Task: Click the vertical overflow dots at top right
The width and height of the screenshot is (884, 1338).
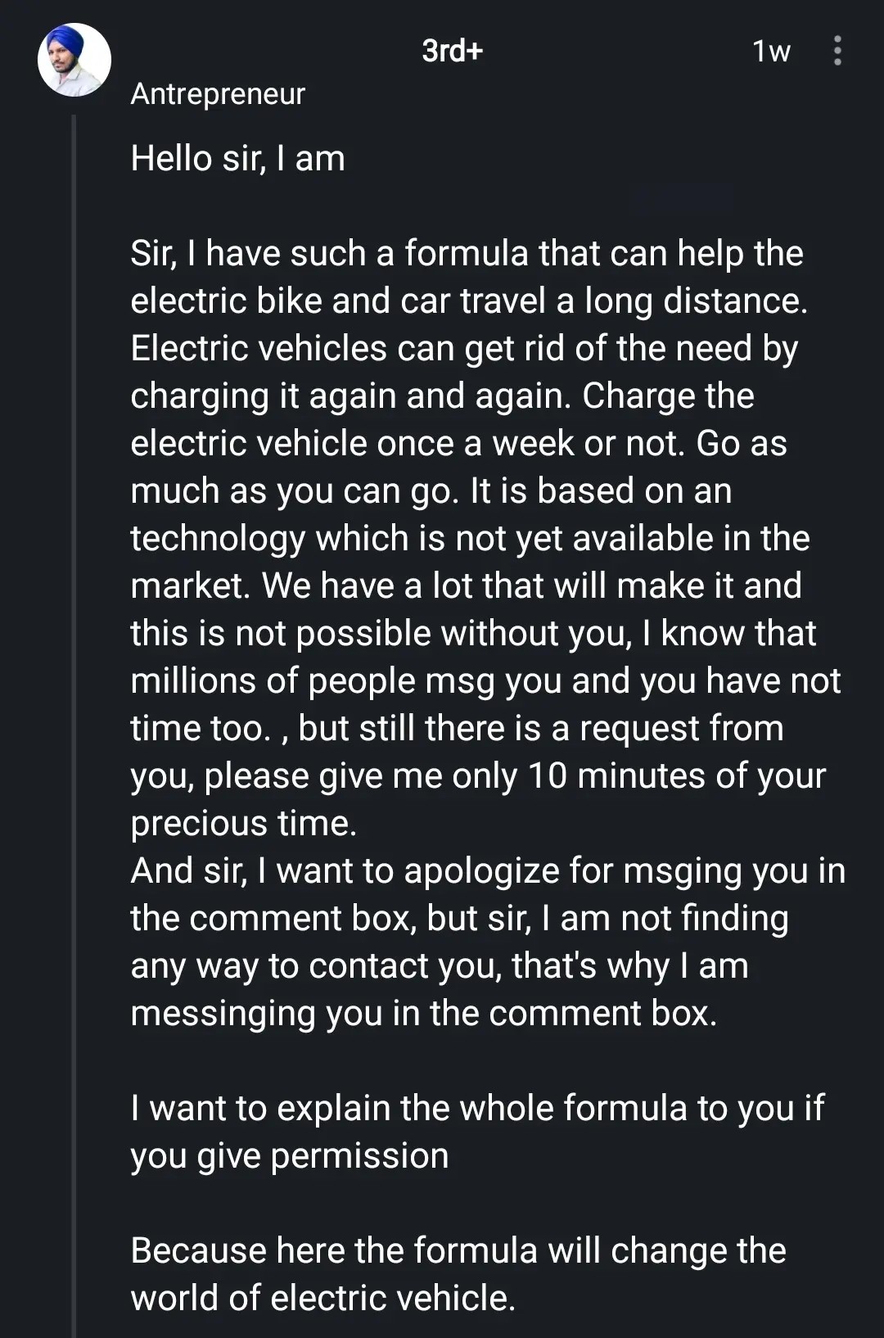Action: coord(837,52)
